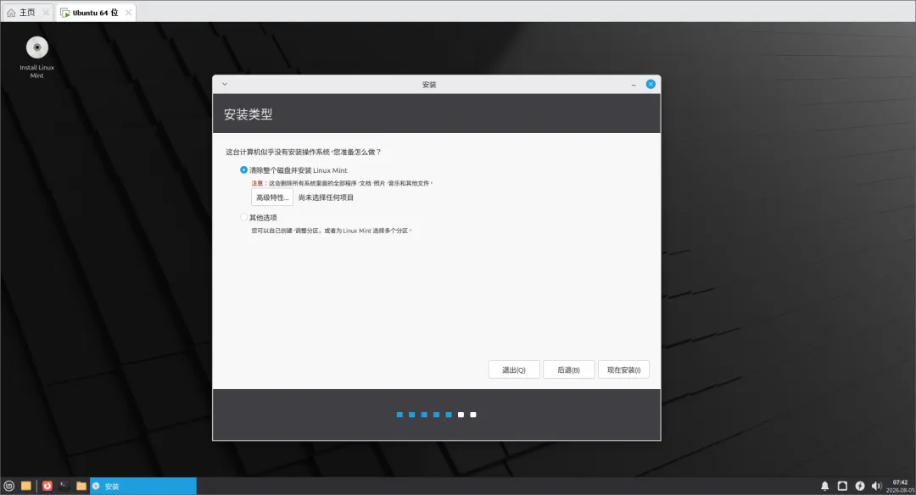Click the show desktop taskbar icon

tap(25, 486)
